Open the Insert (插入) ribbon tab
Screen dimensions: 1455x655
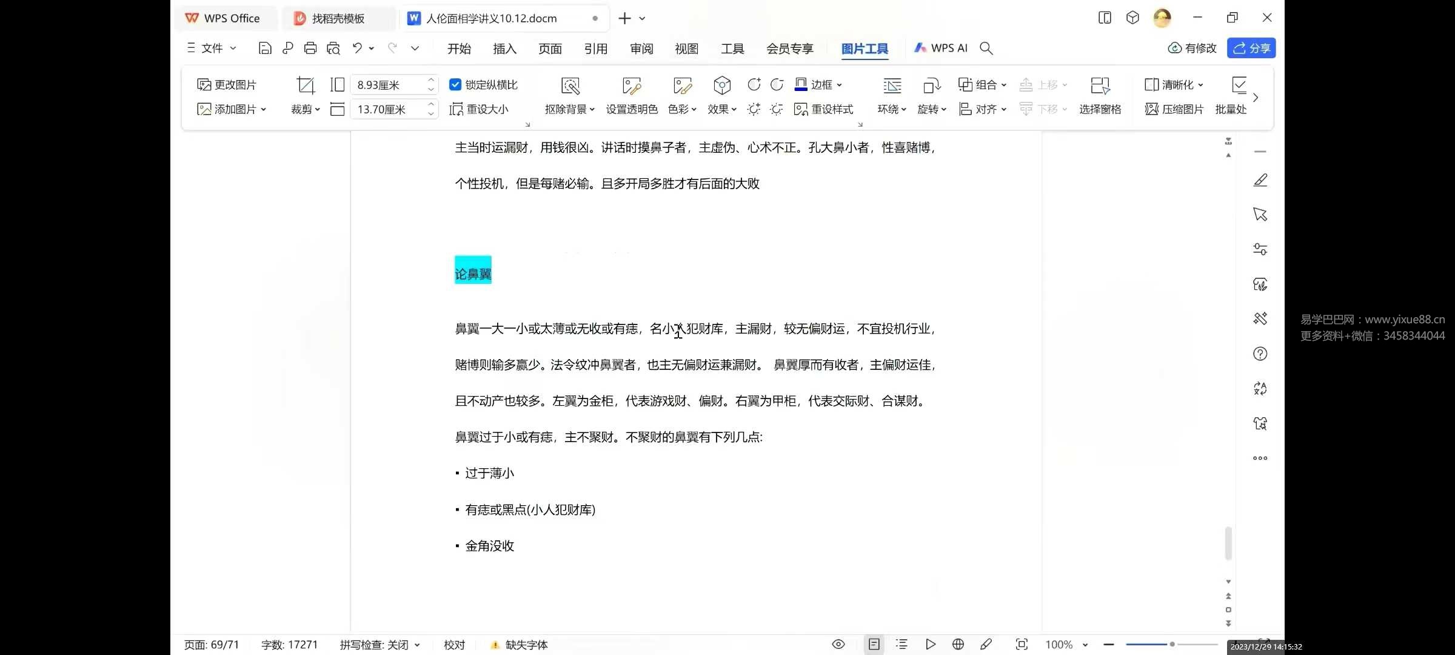[504, 49]
